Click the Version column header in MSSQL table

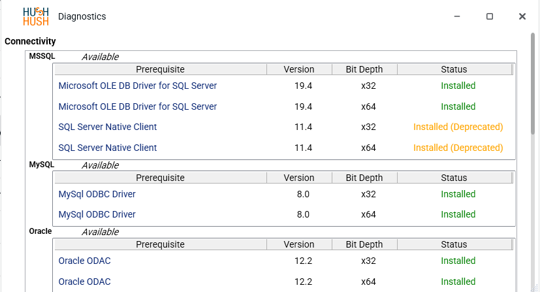(299, 69)
